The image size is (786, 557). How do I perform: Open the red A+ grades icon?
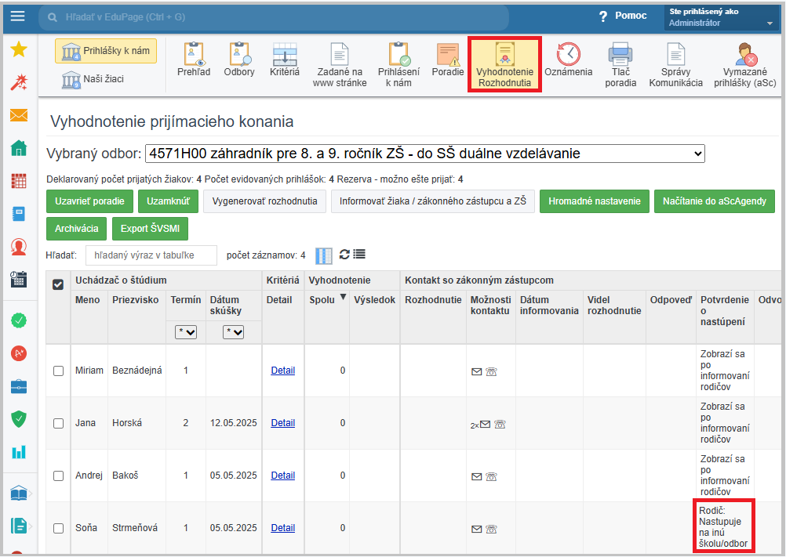pyautogui.click(x=19, y=353)
